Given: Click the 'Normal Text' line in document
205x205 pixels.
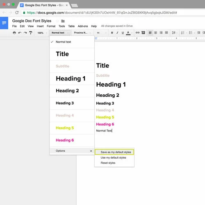Looking at the screenshot, I should tap(104, 131).
